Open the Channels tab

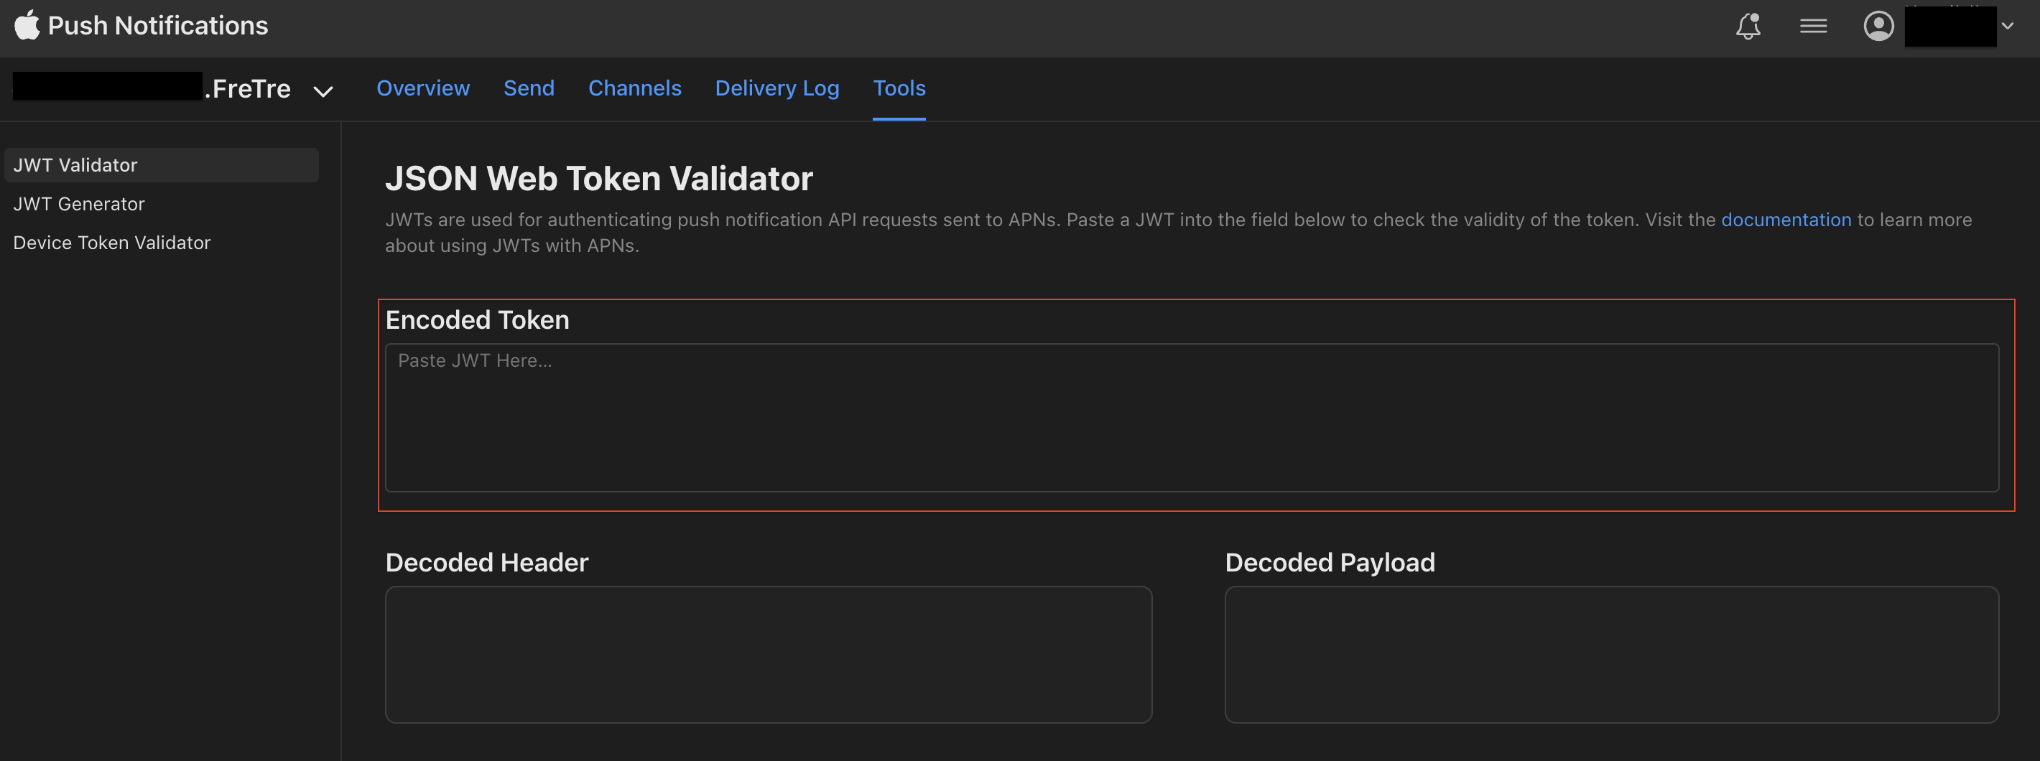[634, 88]
